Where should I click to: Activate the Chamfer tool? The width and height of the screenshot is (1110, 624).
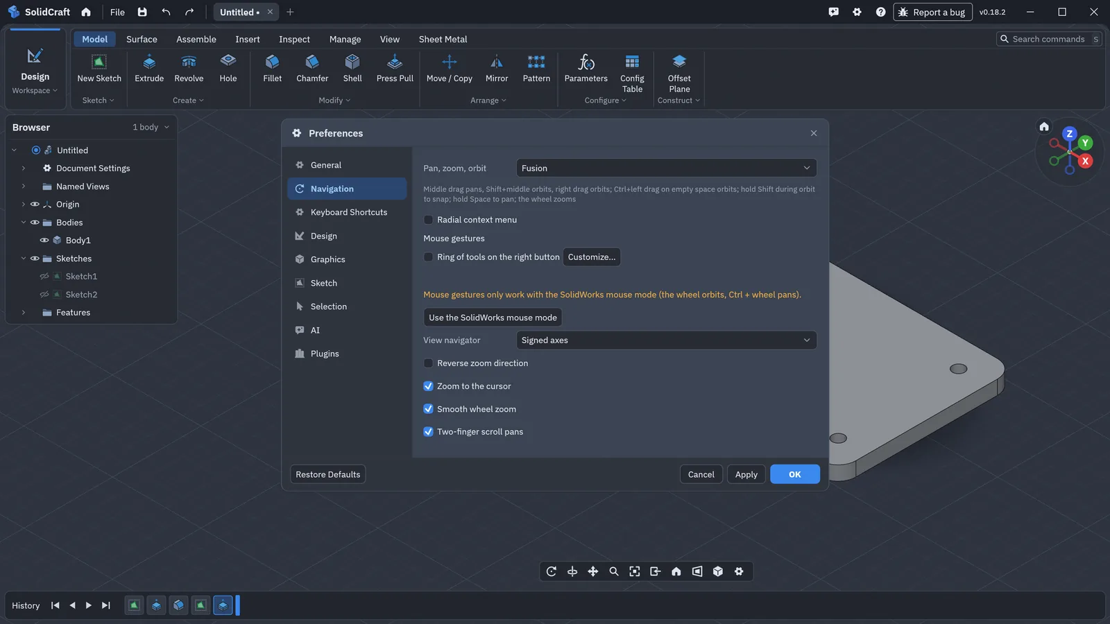[x=312, y=69]
